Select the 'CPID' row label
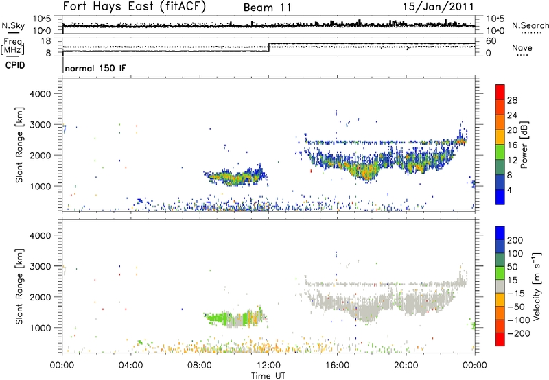549x380 pixels. 15,65
